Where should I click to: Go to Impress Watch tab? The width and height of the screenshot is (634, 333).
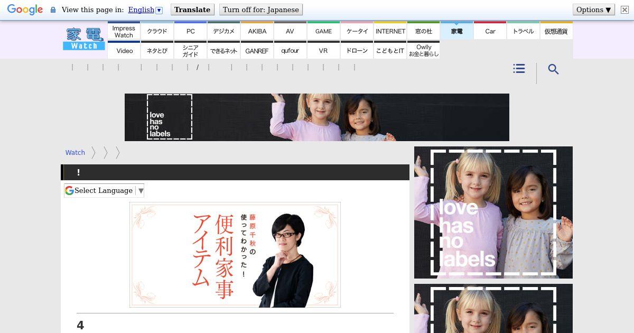click(x=124, y=31)
